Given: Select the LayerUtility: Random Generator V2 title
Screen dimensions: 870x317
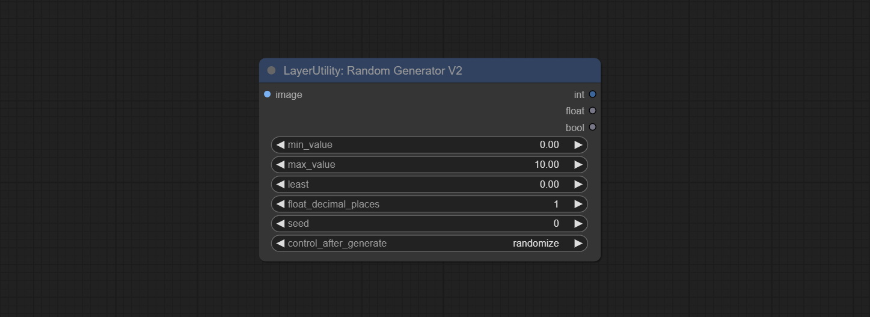Looking at the screenshot, I should pyautogui.click(x=373, y=71).
